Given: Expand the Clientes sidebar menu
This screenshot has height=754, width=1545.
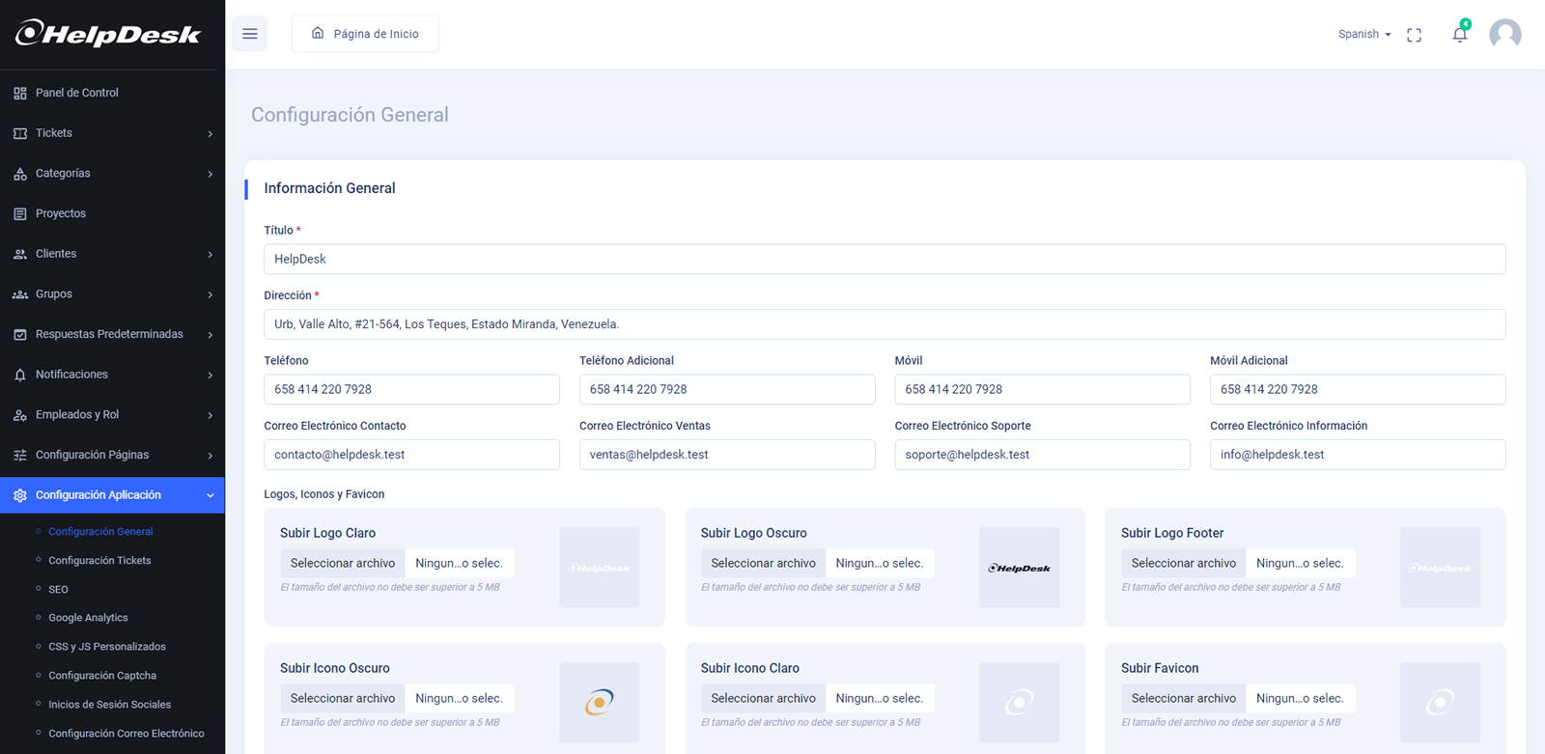Looking at the screenshot, I should click(x=112, y=254).
